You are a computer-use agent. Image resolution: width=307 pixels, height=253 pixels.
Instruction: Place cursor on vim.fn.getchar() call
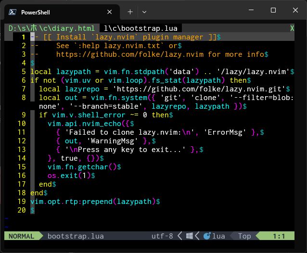82,167
